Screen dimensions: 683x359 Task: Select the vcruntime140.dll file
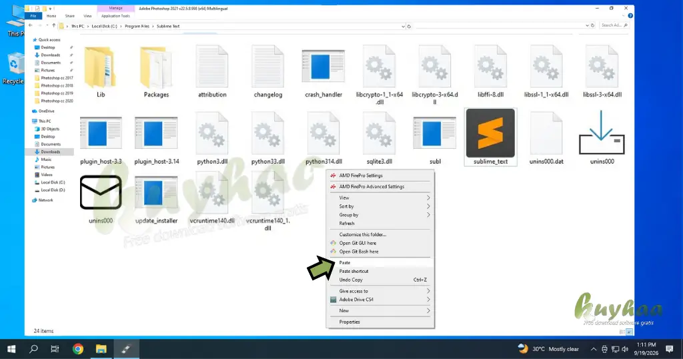coord(212,198)
